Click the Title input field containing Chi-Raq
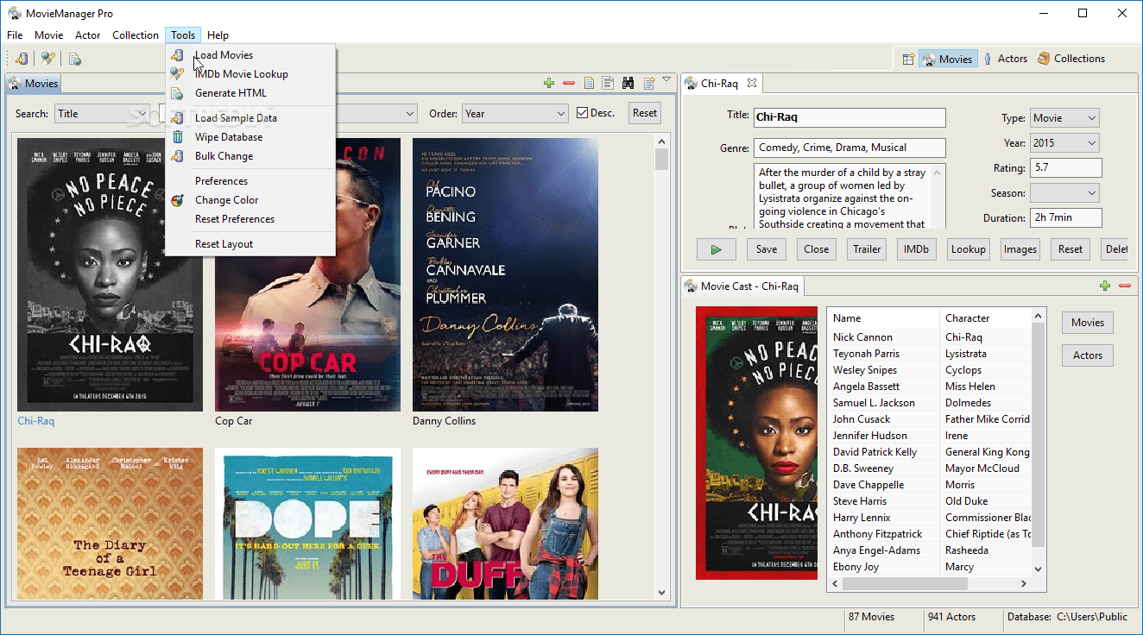Viewport: 1143px width, 635px height. [849, 118]
